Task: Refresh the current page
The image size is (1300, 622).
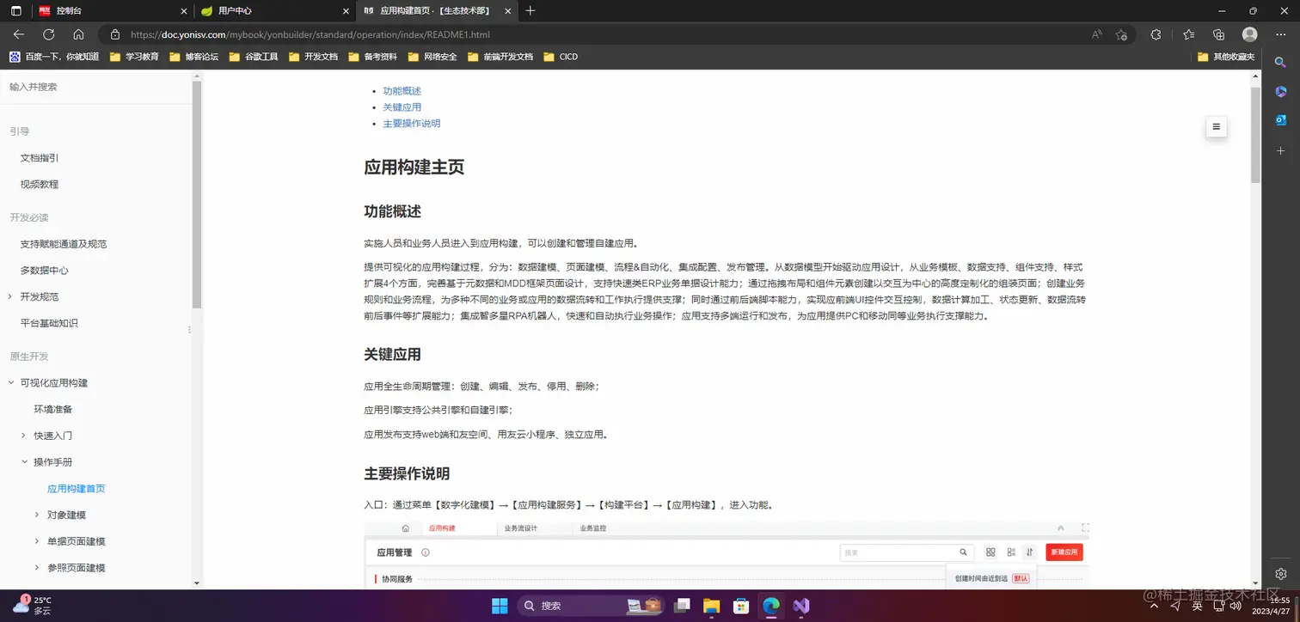Action: (49, 34)
